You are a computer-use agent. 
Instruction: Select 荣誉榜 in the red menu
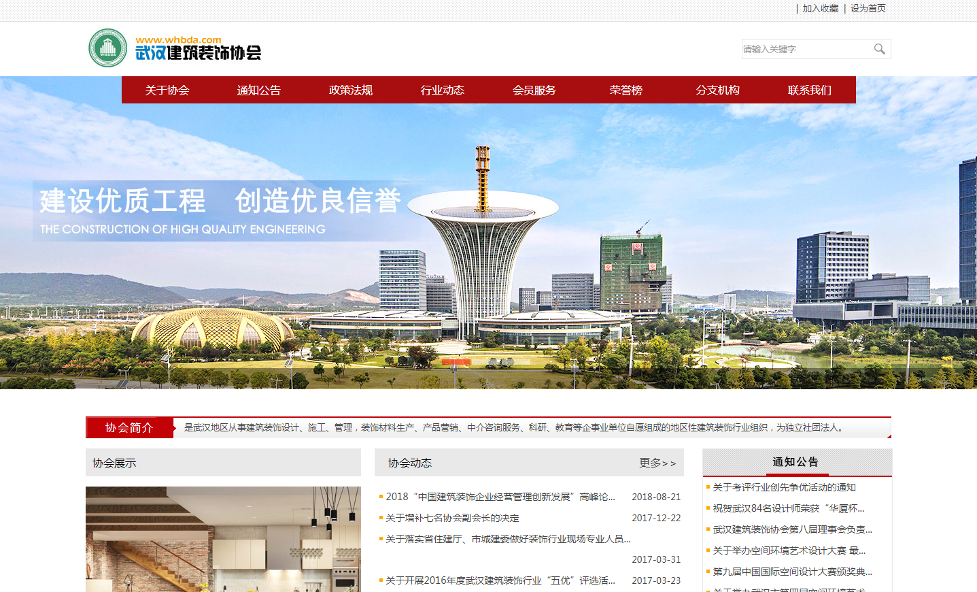626,90
